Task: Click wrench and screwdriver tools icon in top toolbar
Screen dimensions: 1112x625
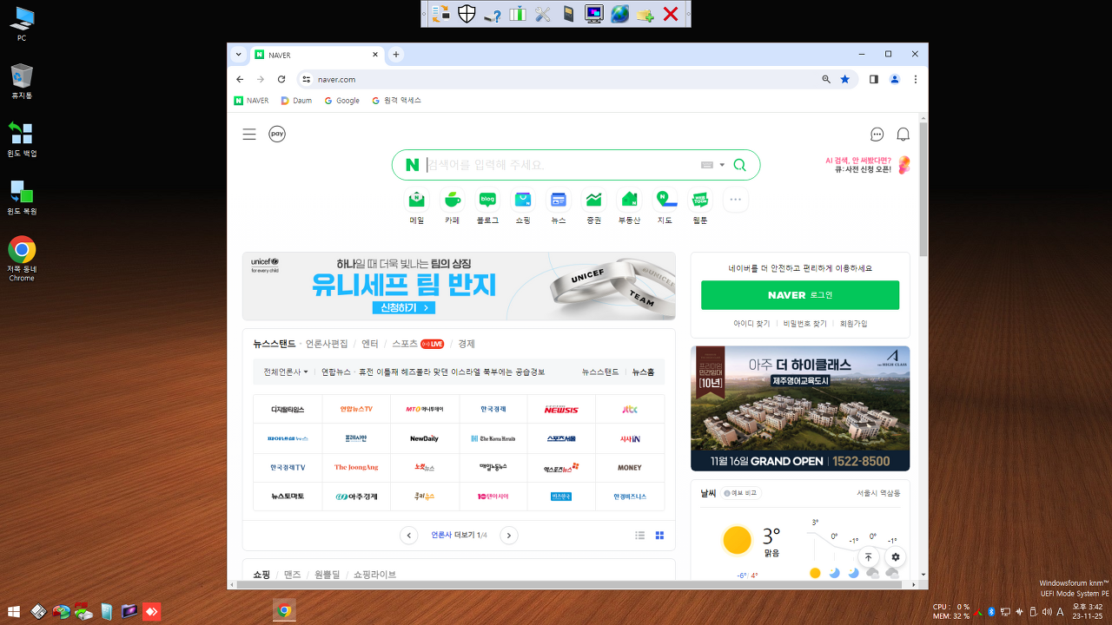Action: (x=543, y=14)
